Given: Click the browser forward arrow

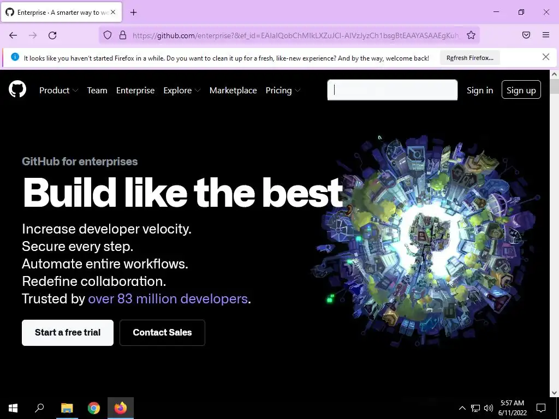Looking at the screenshot, I should 33,35.
